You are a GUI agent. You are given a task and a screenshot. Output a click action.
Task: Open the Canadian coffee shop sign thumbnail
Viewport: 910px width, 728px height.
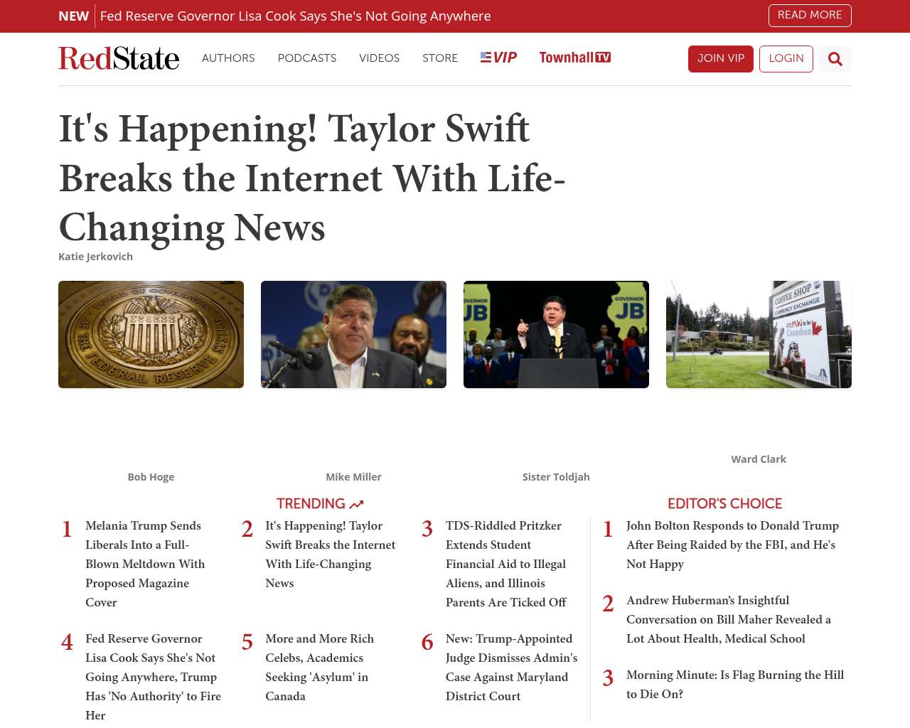[759, 334]
